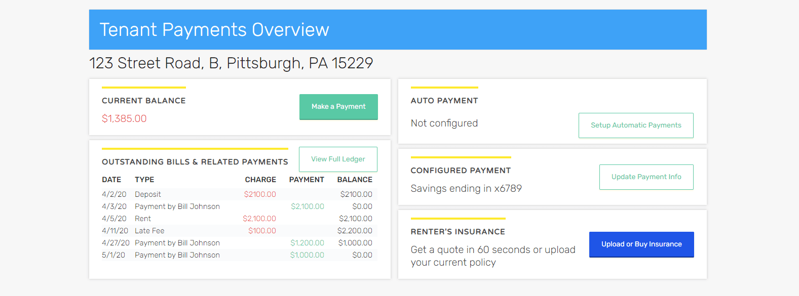Screen dimensions: 799x296
Task: Click the Tenant Payments Overview header
Action: coord(215,29)
